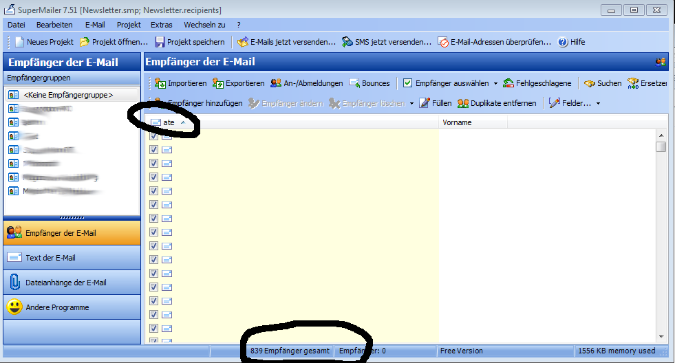Click the Empfängergruppen panel header
This screenshot has height=363, width=675.
pyautogui.click(x=72, y=78)
